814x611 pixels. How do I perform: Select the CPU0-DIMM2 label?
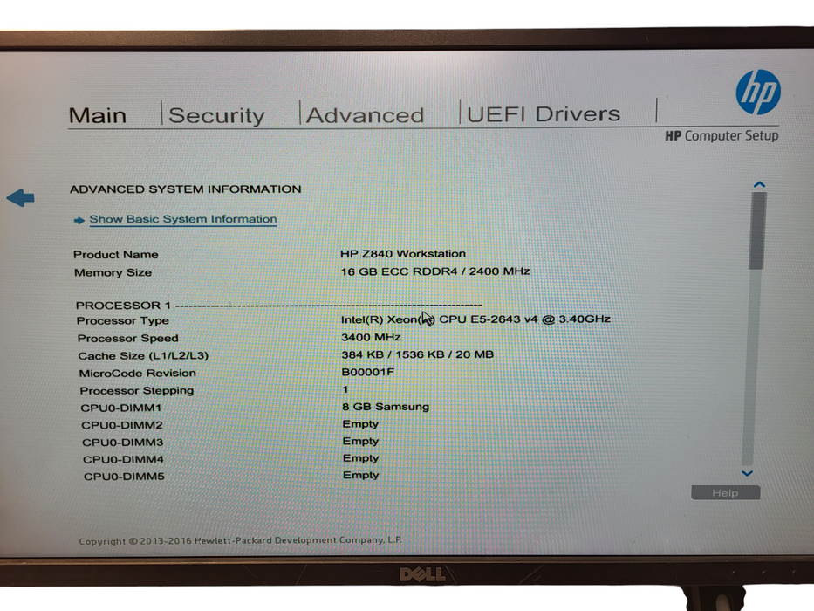122,425
